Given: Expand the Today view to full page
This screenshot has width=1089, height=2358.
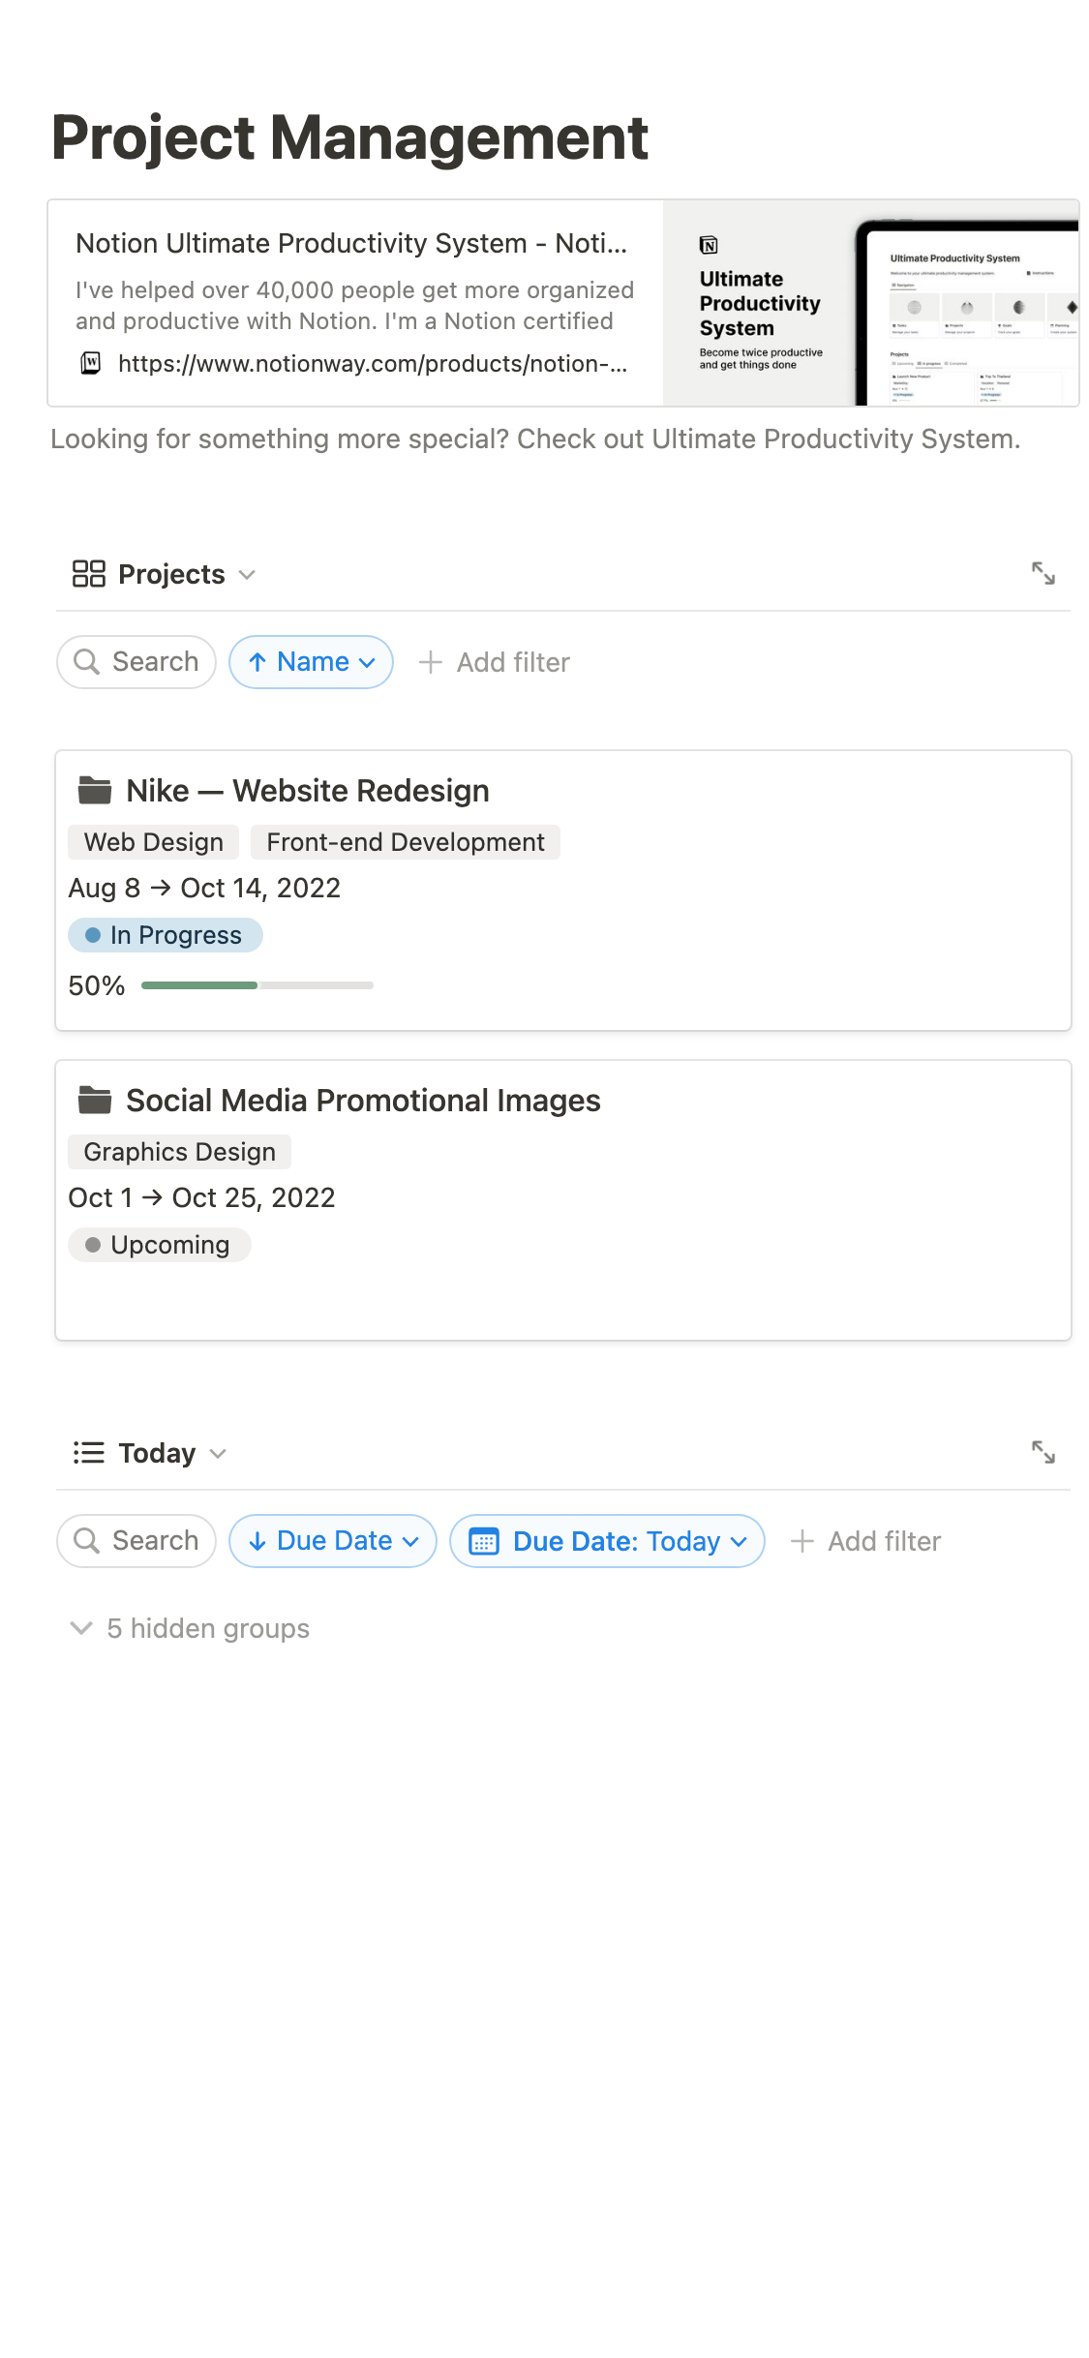Looking at the screenshot, I should [1043, 1452].
